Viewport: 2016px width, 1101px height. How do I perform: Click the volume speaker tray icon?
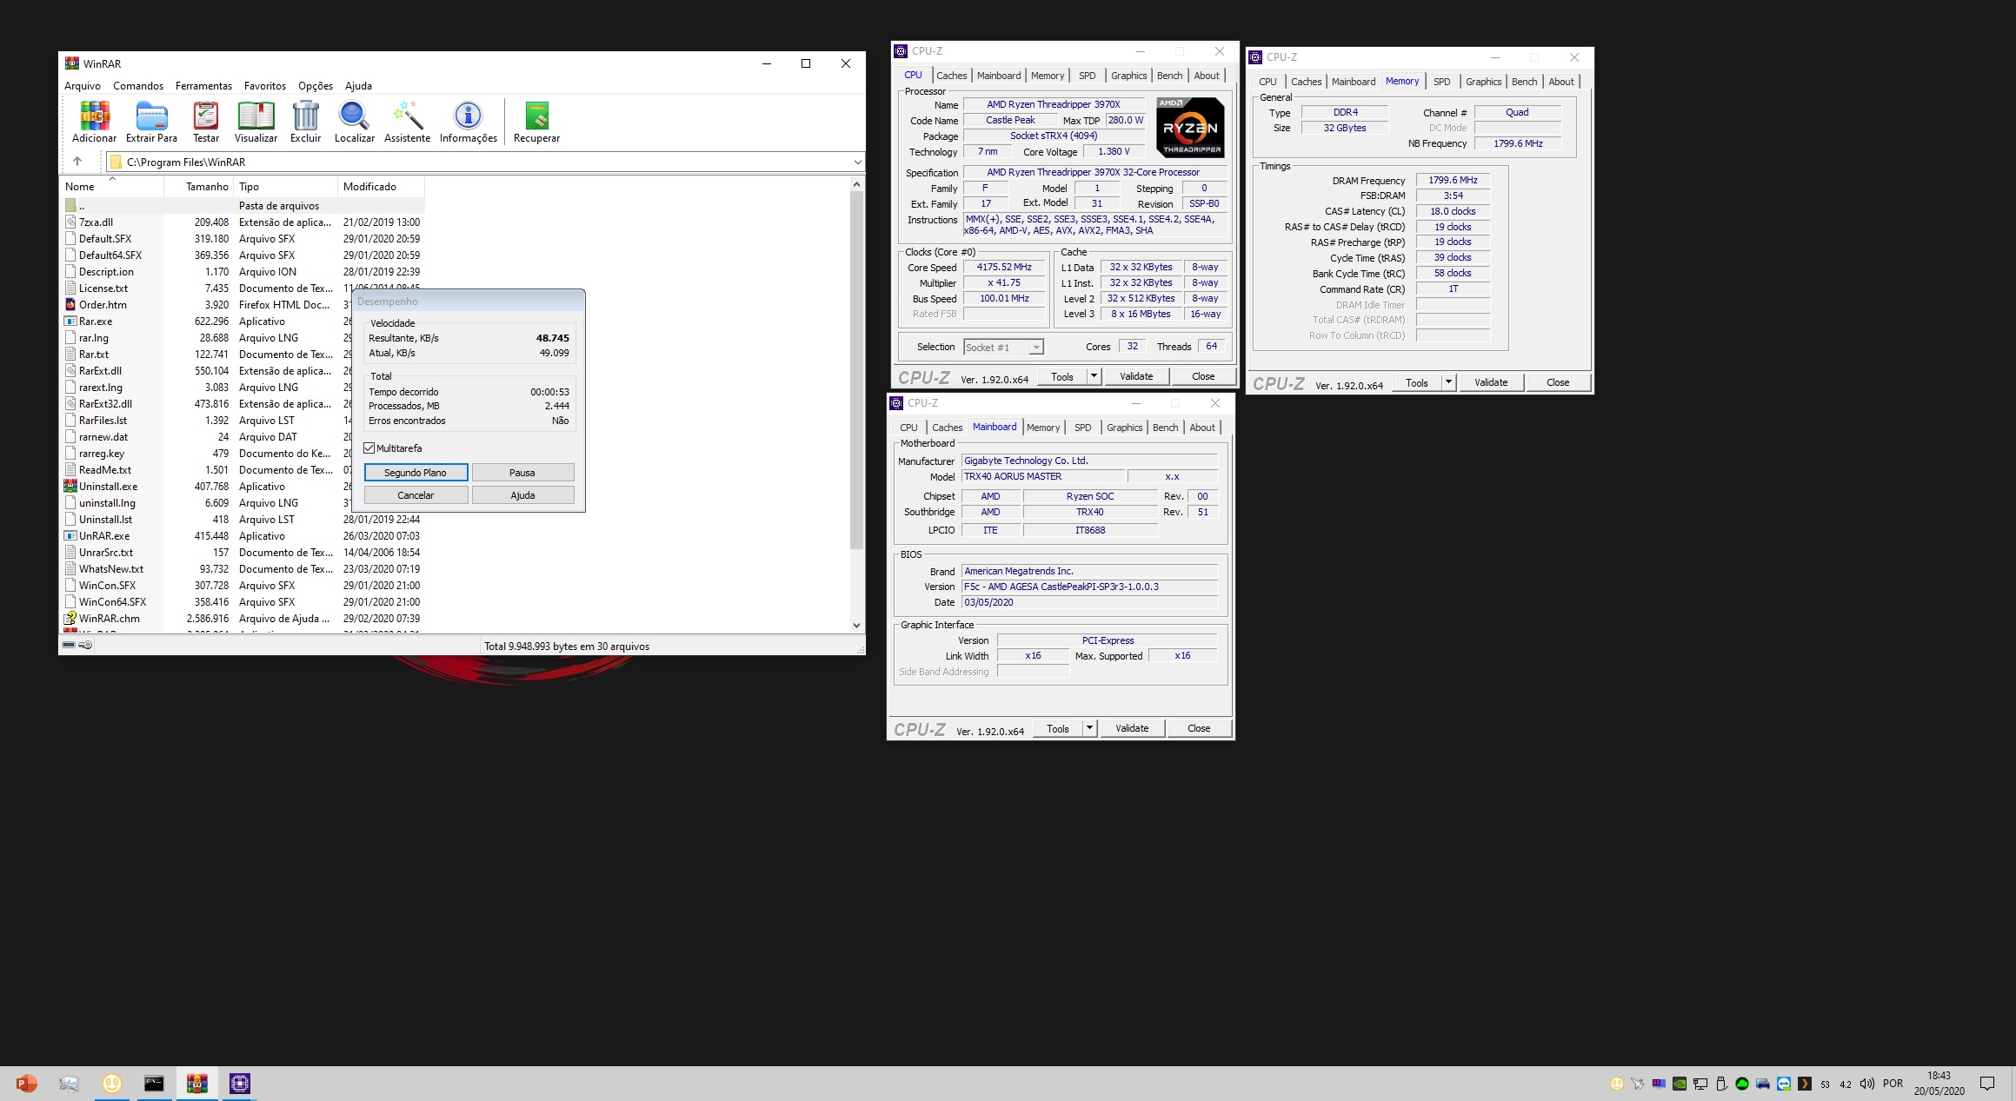1867,1084
